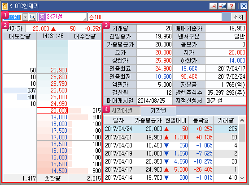
Task: Select the 2017/04/14 row
Action: (x=171, y=177)
